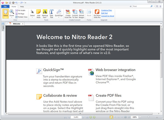Click the print icon in title bar

14,2
